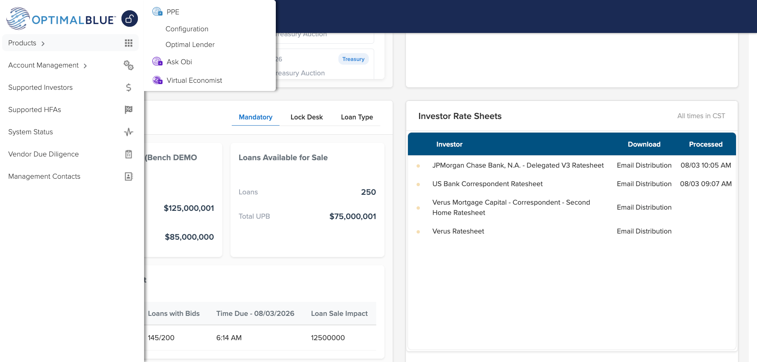Click the unlock sidebar pin icon

[x=130, y=19]
